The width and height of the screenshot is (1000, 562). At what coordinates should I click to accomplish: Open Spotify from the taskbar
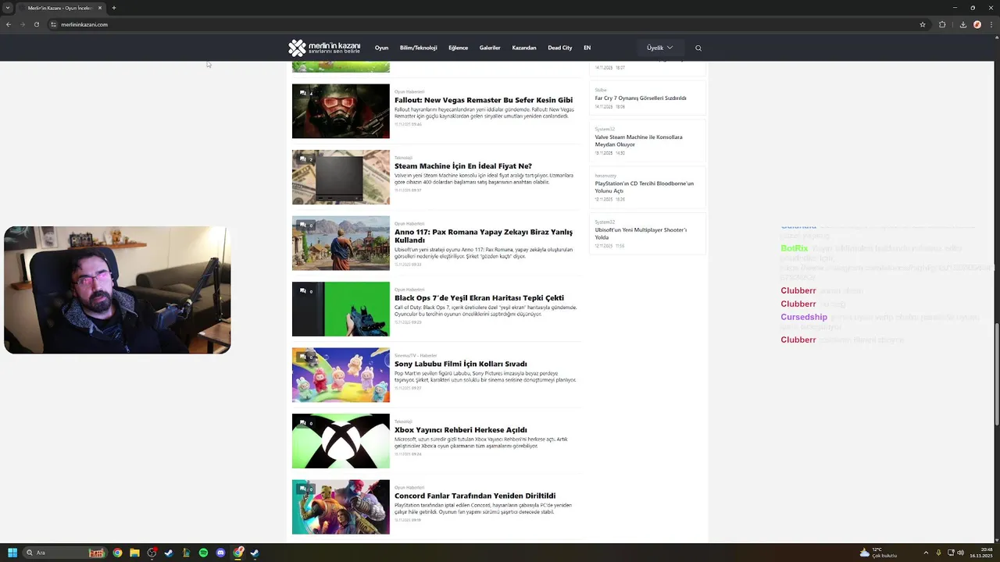click(x=203, y=553)
